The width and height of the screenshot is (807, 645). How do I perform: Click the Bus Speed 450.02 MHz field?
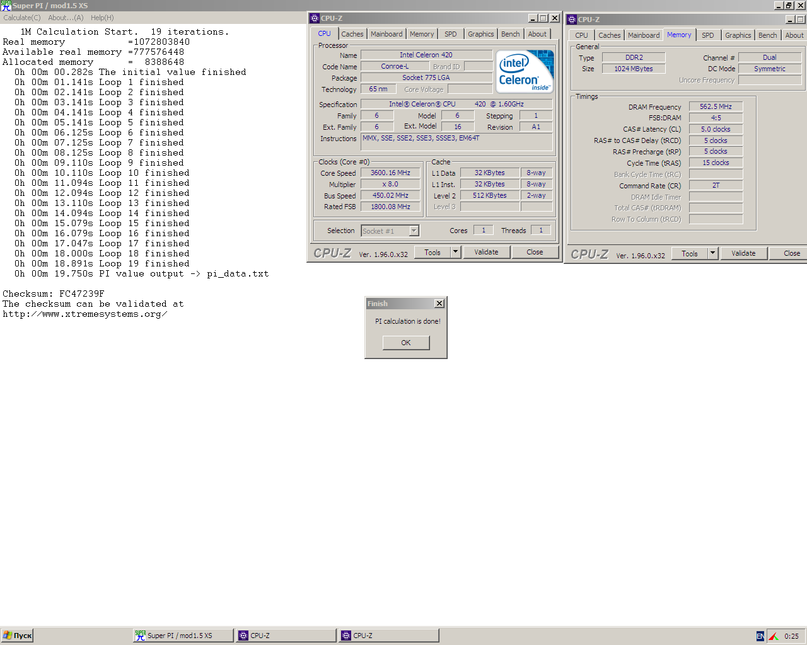click(390, 196)
